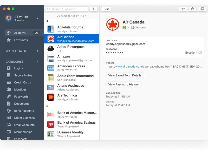Click the account icon before Personal vault

124,28
